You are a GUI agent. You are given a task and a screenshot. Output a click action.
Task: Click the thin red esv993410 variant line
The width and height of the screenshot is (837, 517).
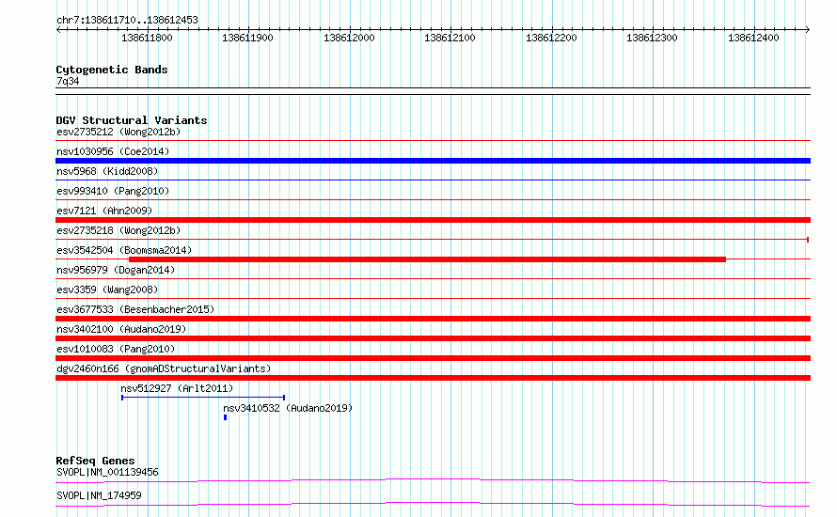point(433,200)
